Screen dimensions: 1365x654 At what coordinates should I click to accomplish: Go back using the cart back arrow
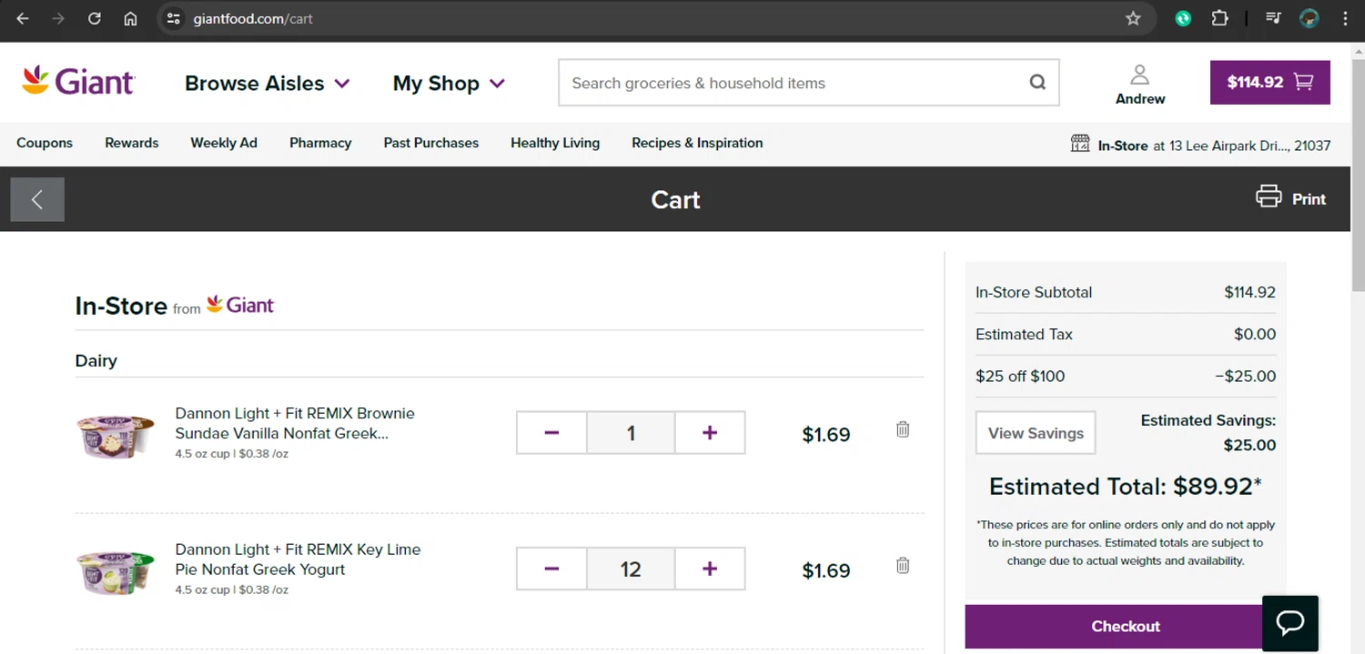37,199
